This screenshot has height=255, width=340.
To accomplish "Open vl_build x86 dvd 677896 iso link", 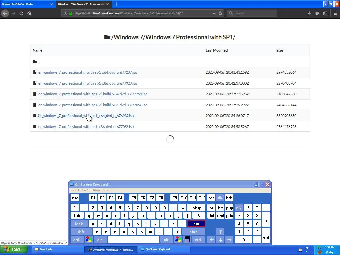I will [93, 105].
